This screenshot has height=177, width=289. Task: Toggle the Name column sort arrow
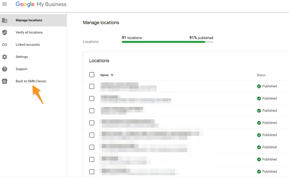112,75
